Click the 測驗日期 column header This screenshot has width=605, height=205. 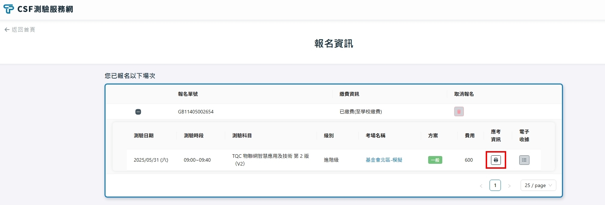[x=144, y=136]
